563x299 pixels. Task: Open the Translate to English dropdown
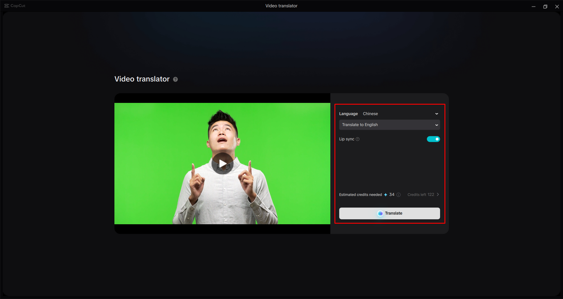(389, 125)
